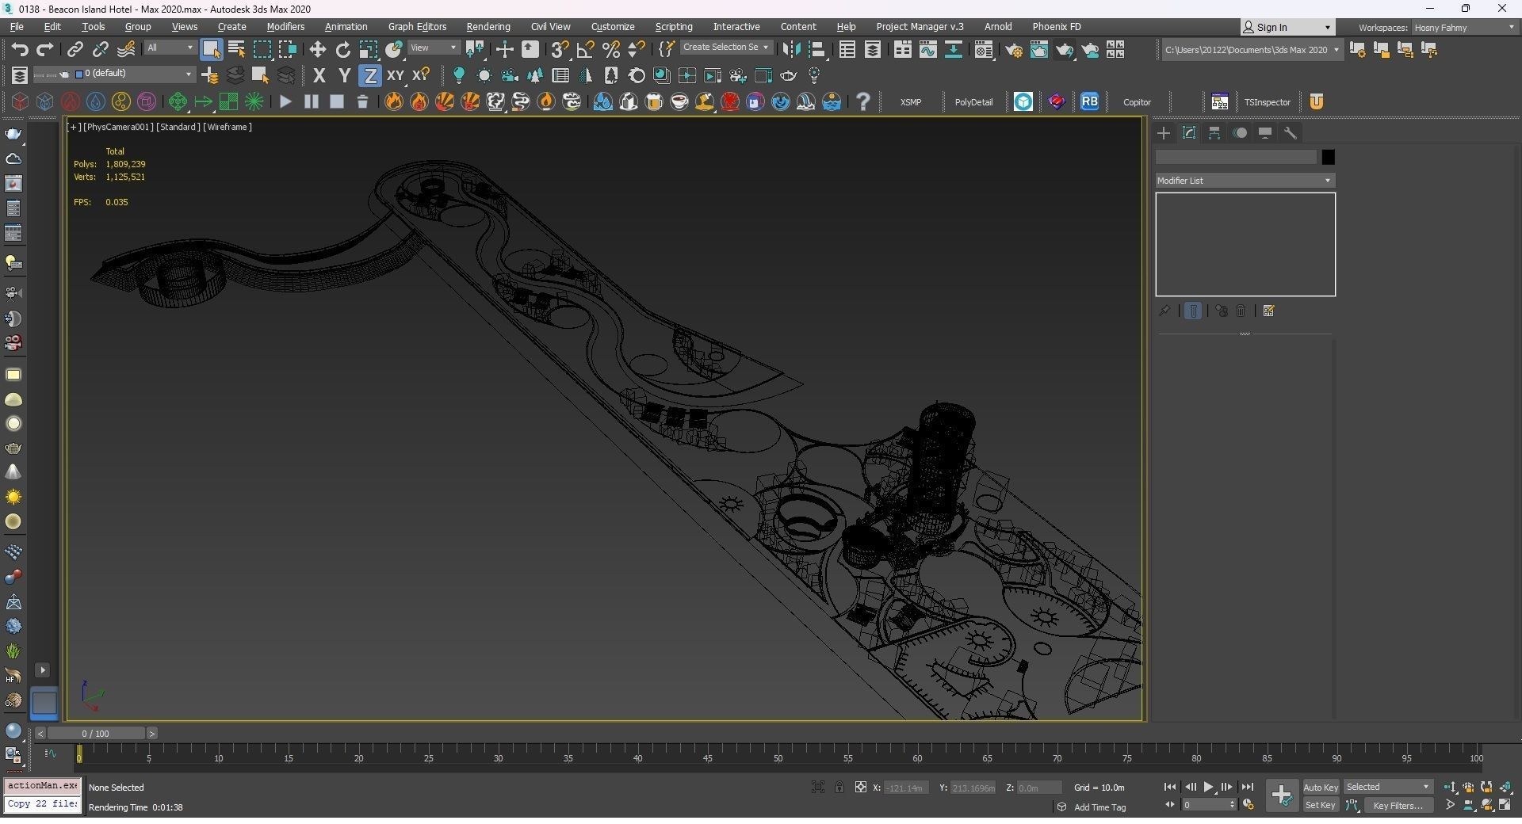The height and width of the screenshot is (824, 1522).
Task: Toggle the Z axis constraint button
Action: coord(369,76)
